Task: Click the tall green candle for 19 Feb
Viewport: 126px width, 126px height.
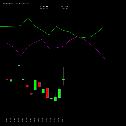Action: [35, 85]
